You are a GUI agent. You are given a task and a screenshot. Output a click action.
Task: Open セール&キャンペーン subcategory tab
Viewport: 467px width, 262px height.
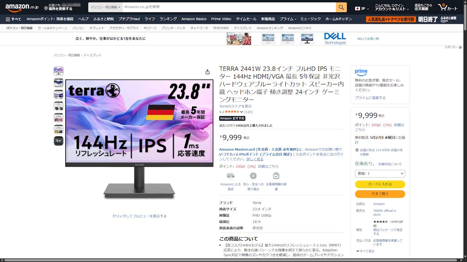53,28
